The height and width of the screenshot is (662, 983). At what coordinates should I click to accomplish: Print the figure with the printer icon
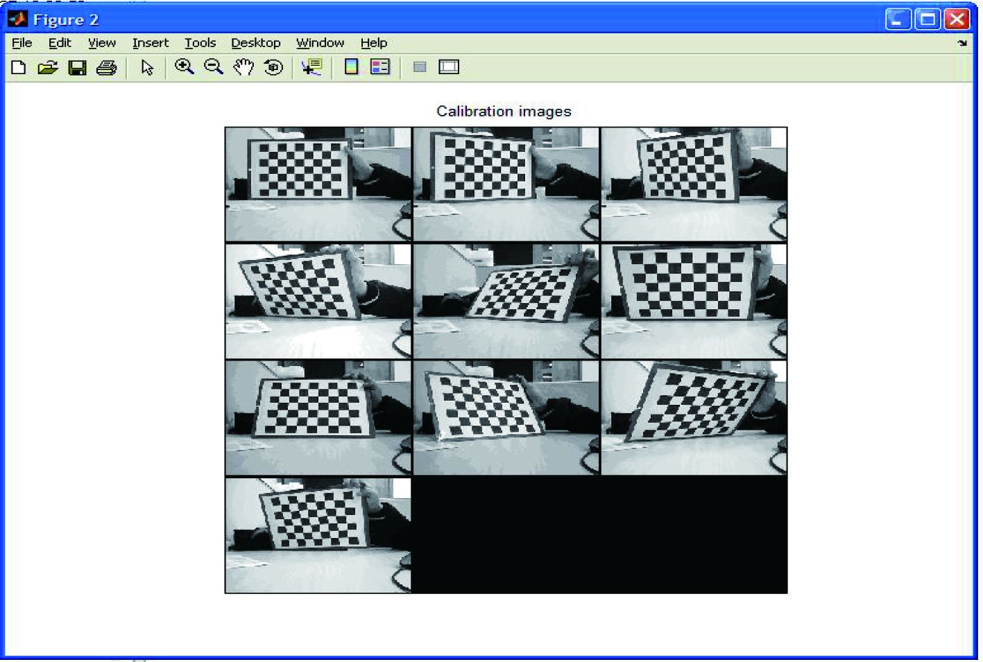(x=106, y=67)
